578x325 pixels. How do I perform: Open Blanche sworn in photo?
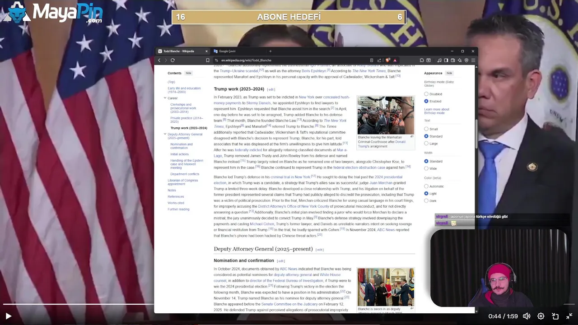tap(386, 287)
